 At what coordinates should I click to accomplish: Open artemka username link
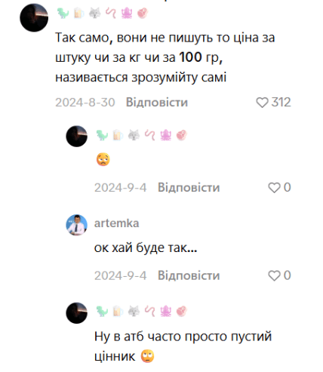coord(116,223)
